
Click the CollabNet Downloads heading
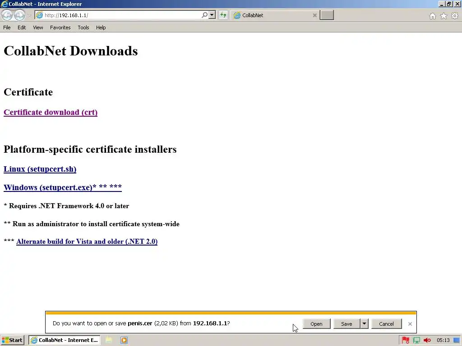[71, 50]
